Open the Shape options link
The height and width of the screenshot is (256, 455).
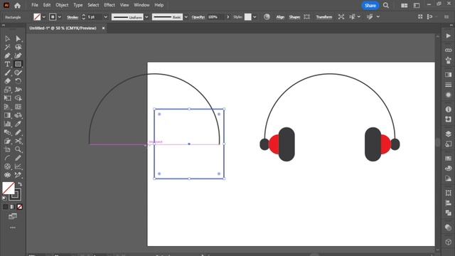[294, 17]
